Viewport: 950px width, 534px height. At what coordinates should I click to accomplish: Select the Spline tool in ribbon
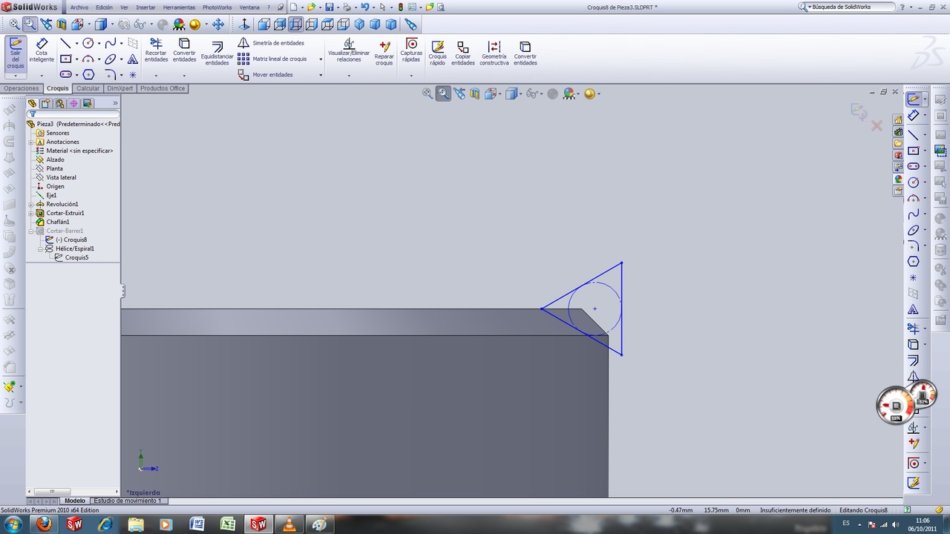click(x=110, y=43)
